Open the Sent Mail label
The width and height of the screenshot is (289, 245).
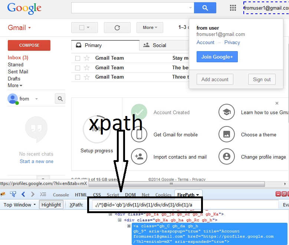tap(18, 72)
